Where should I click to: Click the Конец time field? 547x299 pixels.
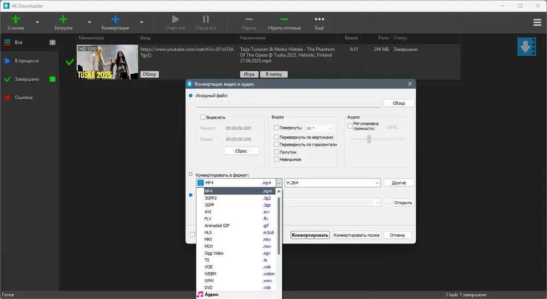(241, 139)
